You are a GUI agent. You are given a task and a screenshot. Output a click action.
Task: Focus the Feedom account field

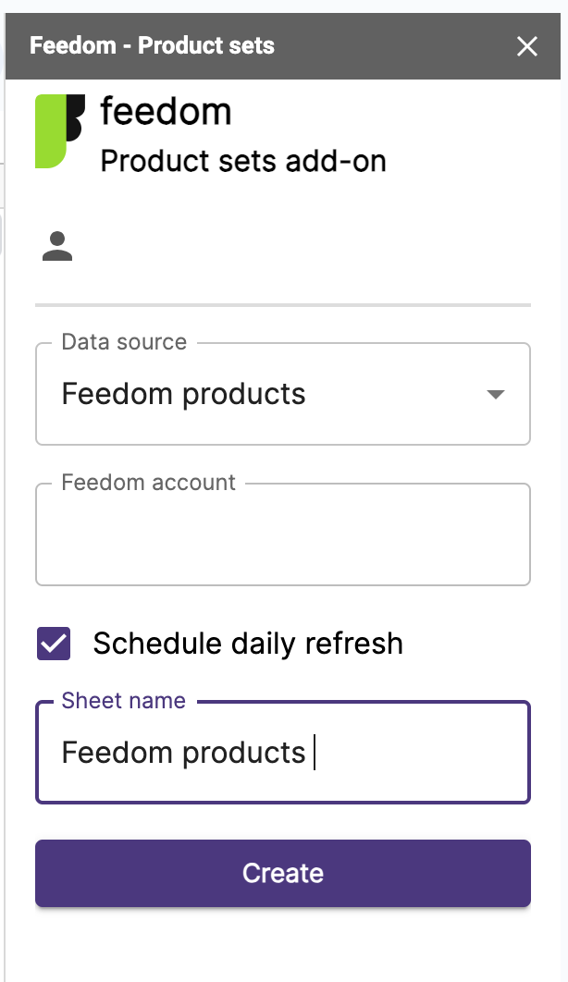pos(283,534)
